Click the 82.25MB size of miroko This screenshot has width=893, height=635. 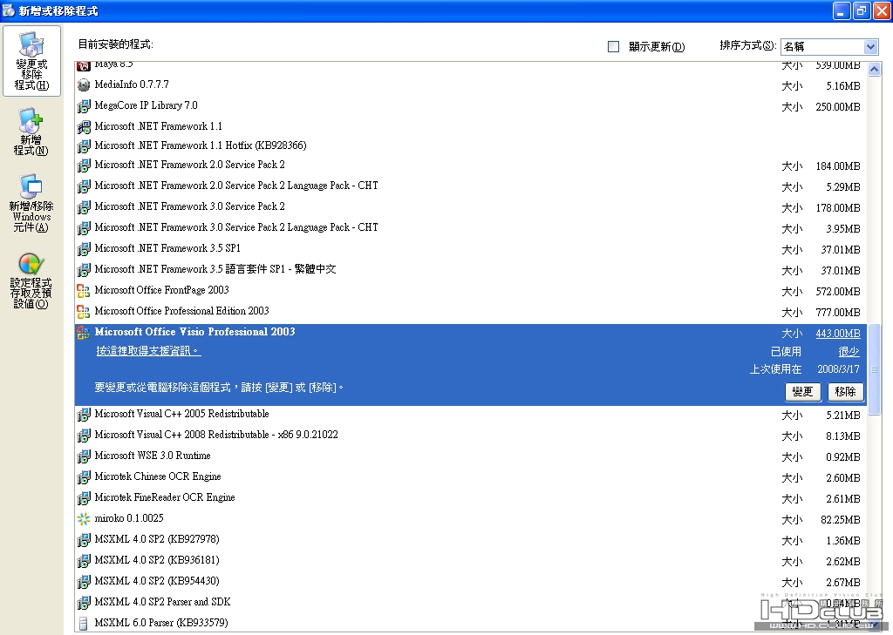pos(841,520)
